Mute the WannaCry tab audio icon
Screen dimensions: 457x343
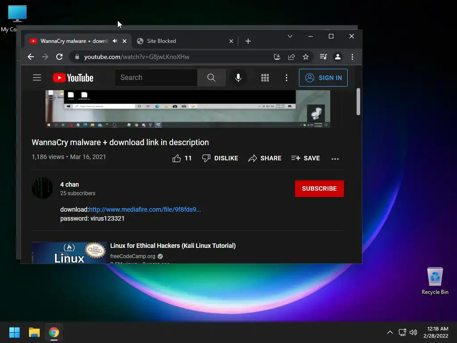pos(115,41)
